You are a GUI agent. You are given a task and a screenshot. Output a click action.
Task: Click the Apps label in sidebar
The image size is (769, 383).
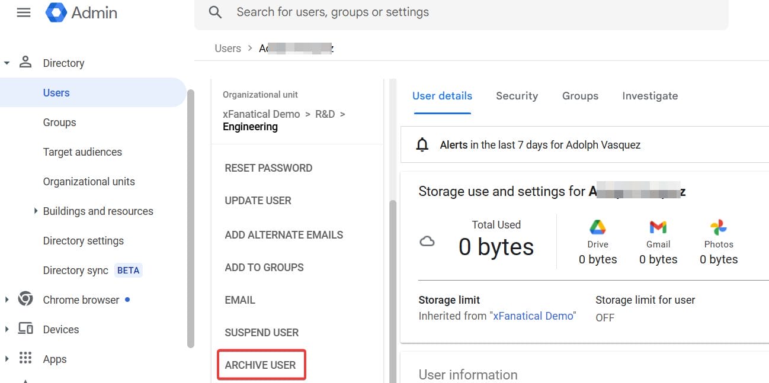tap(55, 359)
